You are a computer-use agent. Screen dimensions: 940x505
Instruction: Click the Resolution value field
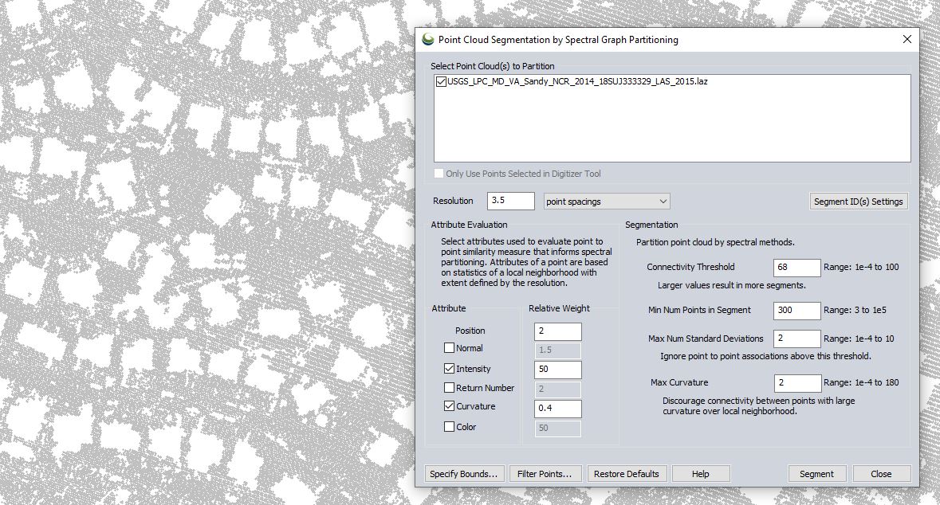(511, 201)
